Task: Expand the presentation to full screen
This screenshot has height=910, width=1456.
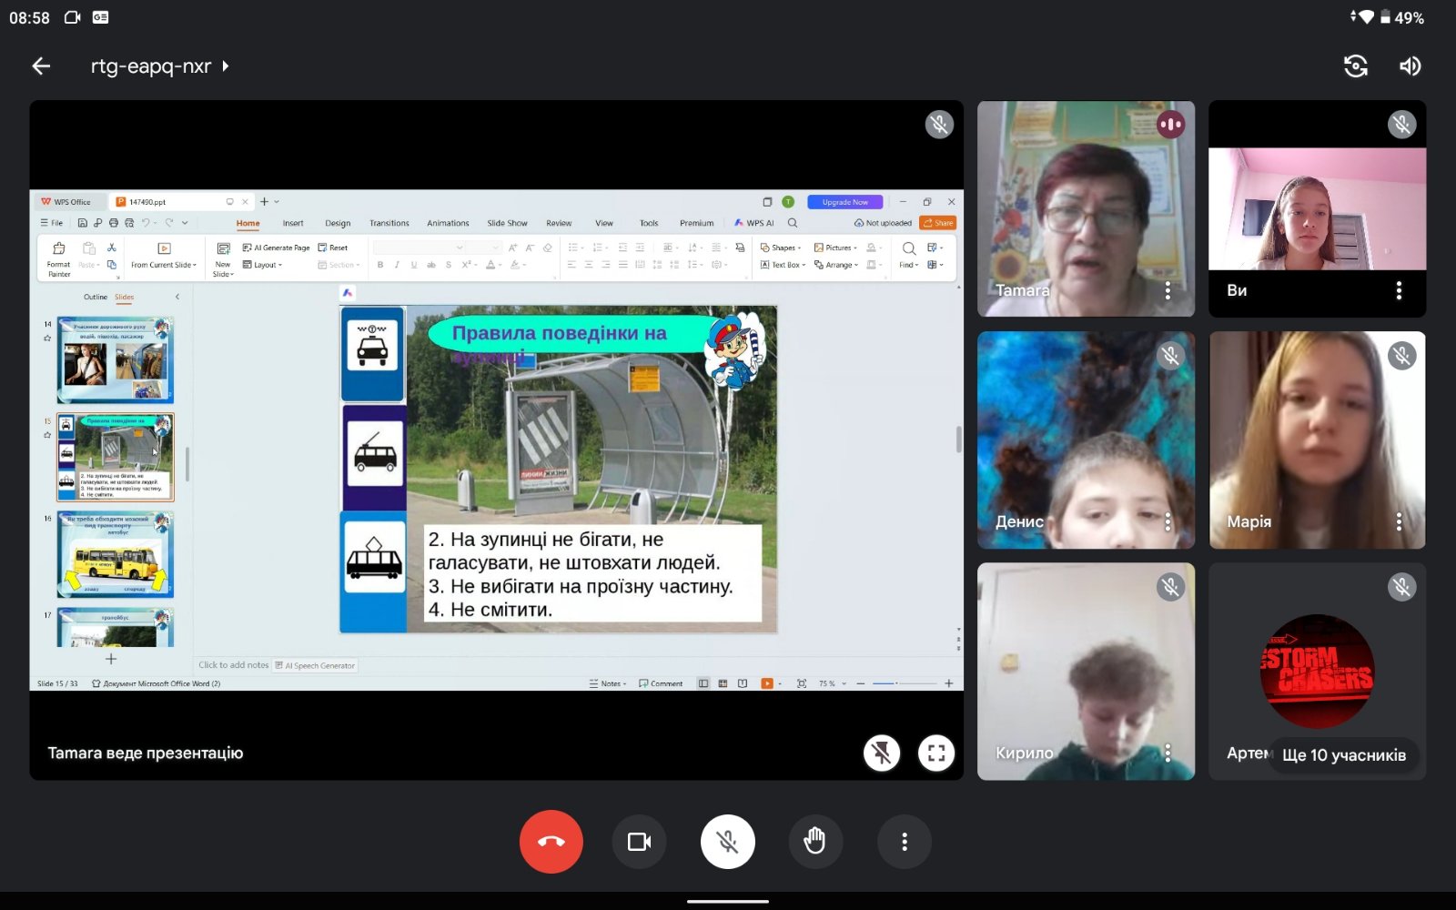Action: tap(936, 753)
